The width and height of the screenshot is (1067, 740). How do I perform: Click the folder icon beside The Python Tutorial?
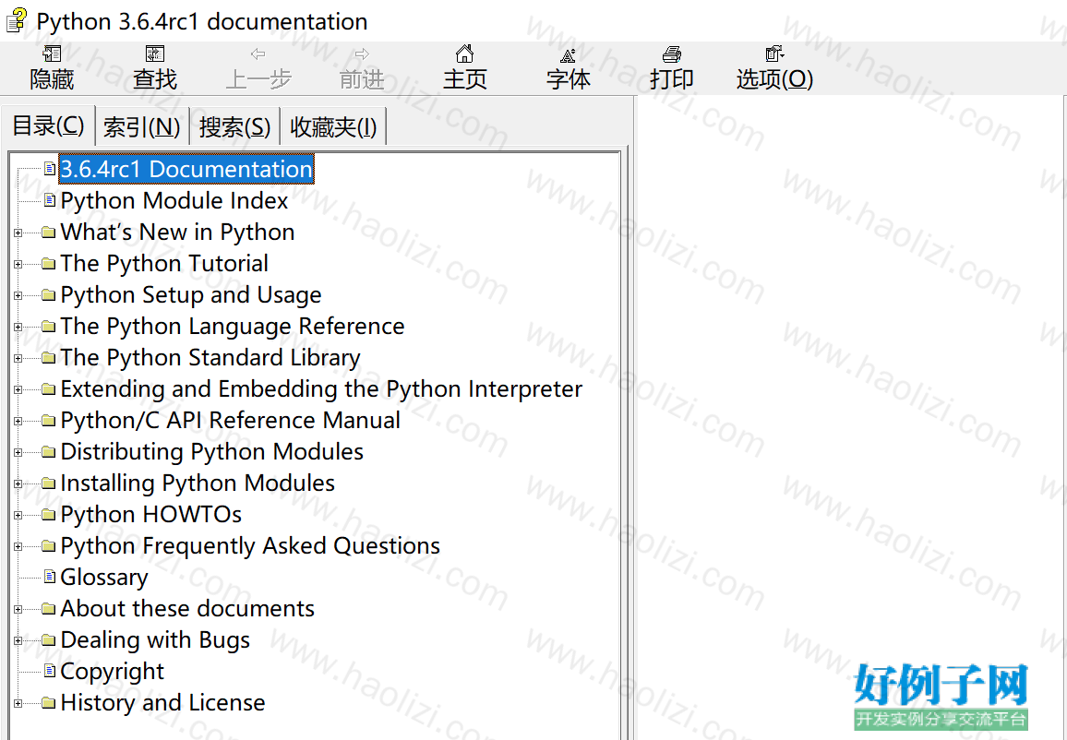48,263
